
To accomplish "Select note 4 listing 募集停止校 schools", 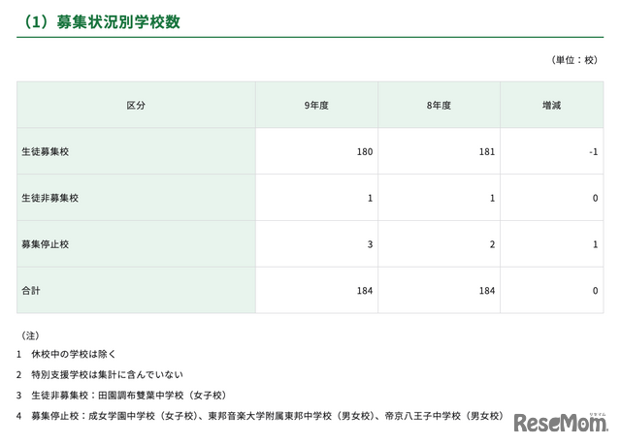I will 261,416.
